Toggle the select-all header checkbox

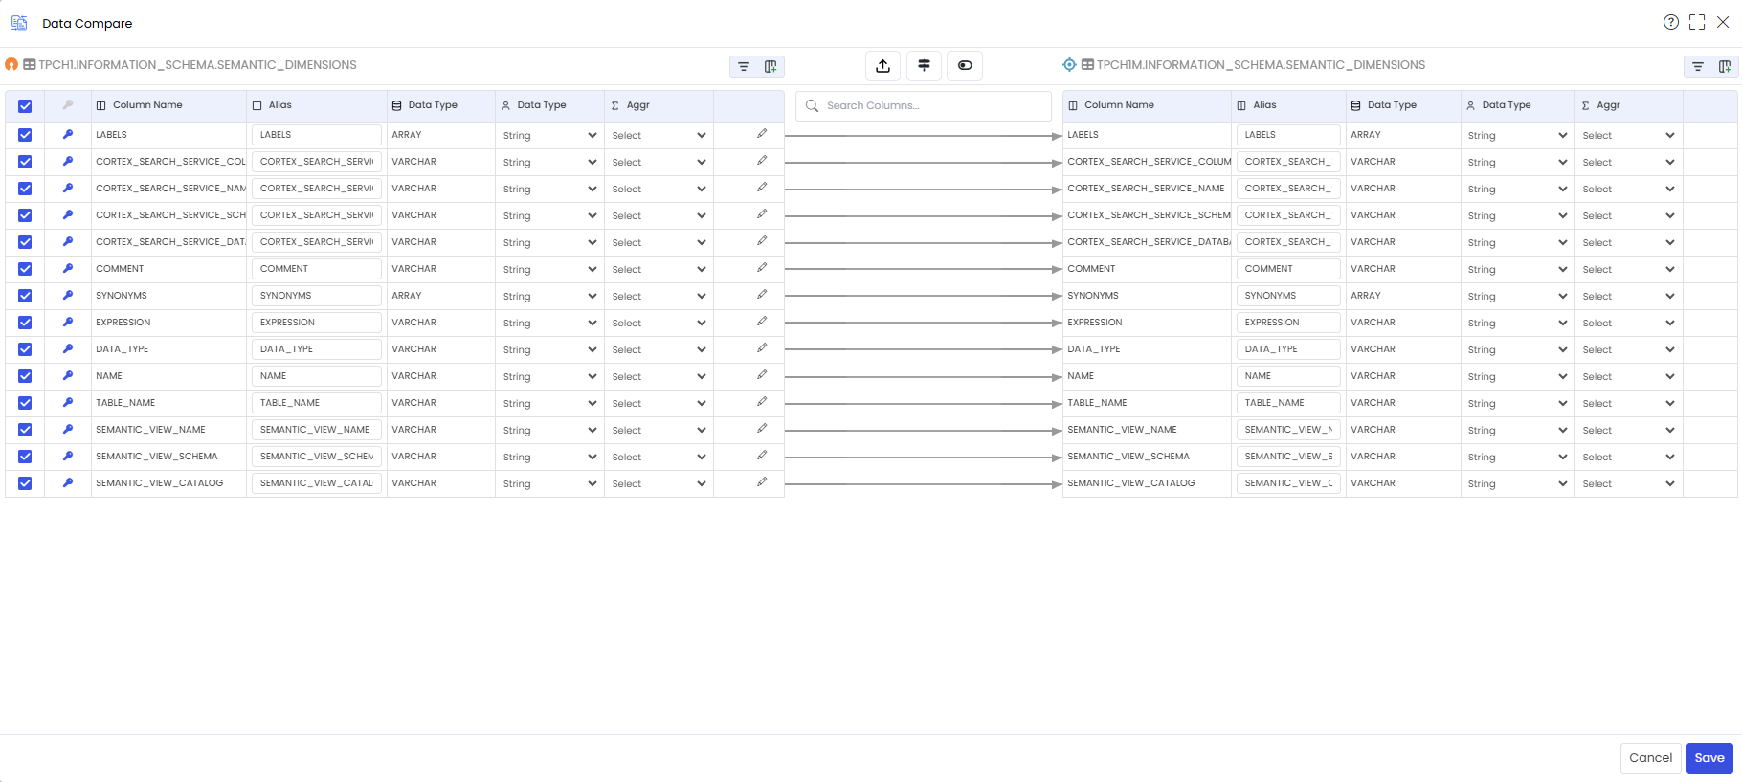click(25, 106)
